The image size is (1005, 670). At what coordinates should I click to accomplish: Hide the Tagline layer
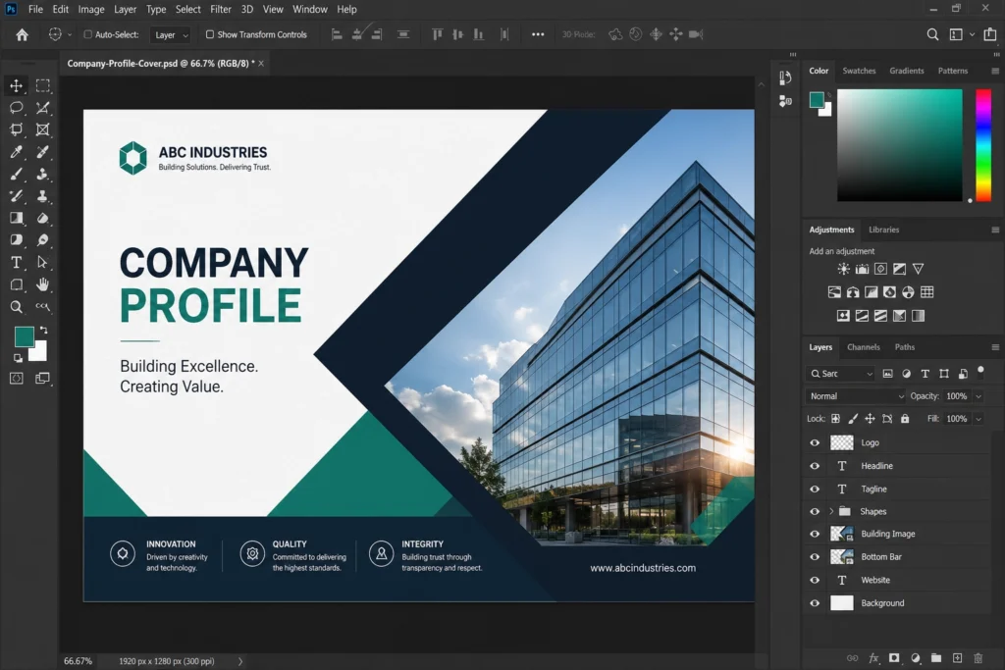(x=815, y=489)
